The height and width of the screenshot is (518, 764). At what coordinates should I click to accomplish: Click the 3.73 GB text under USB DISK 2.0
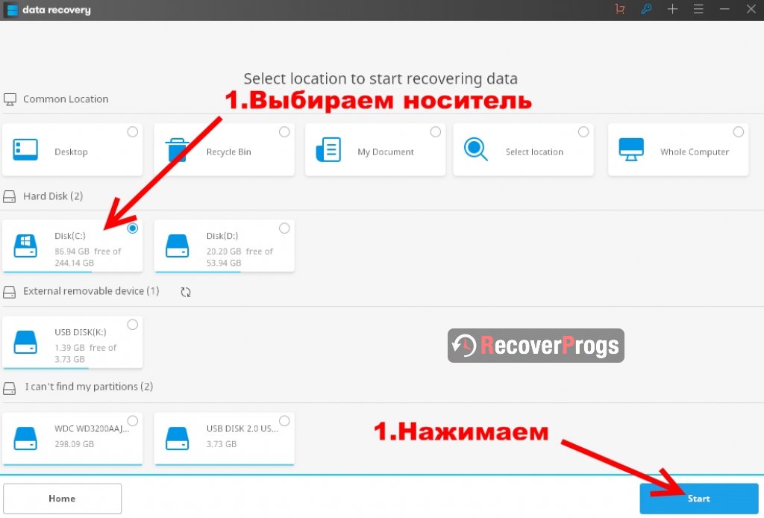point(221,444)
